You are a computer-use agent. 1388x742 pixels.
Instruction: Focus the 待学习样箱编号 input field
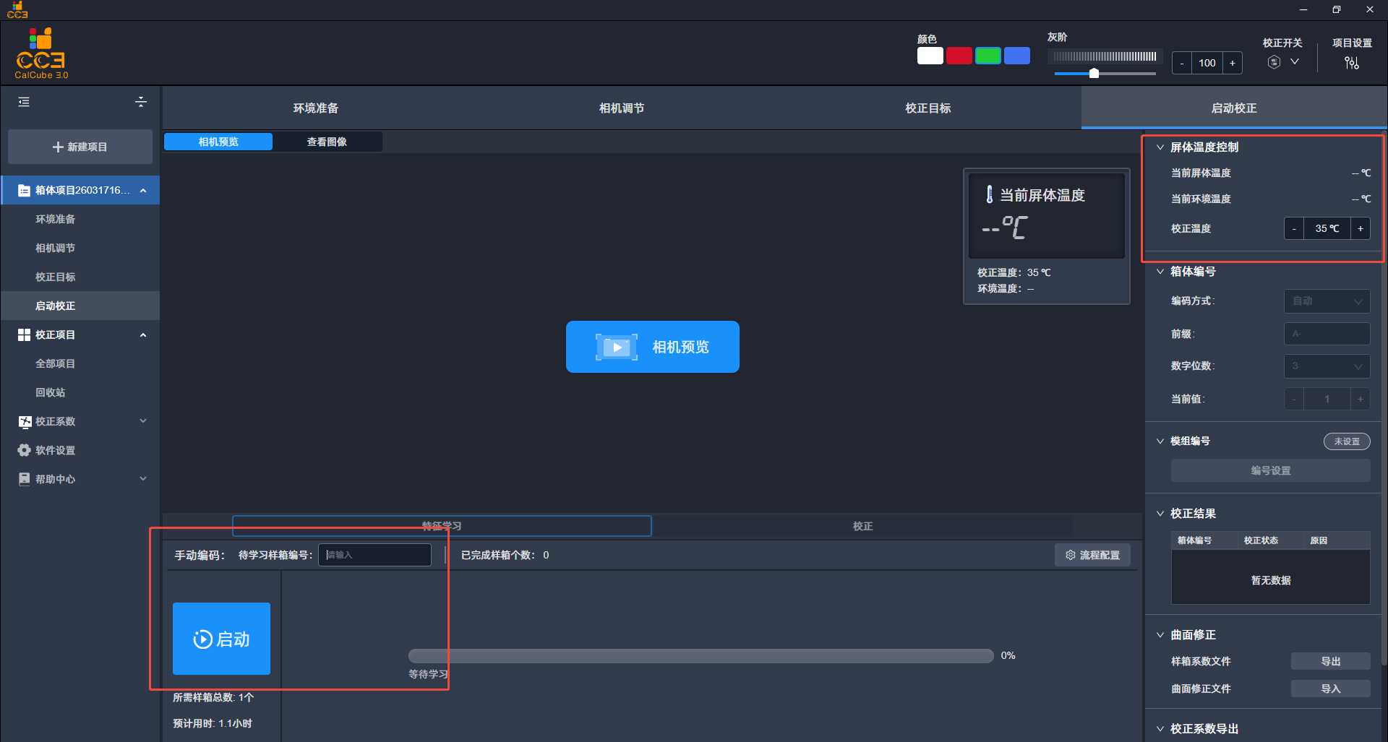point(374,555)
